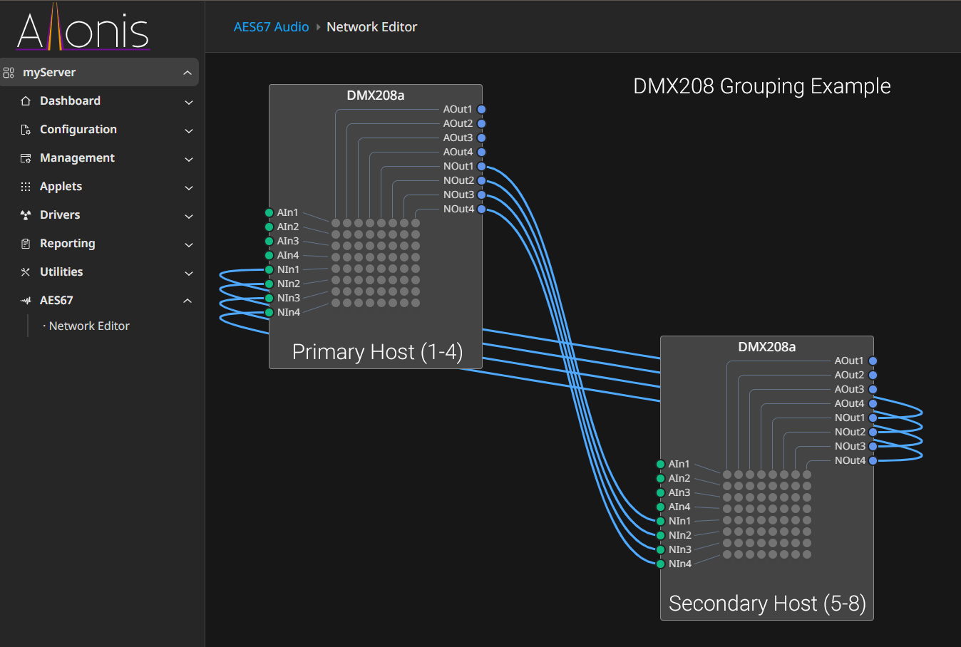Collapse the myServer section chevron

click(x=187, y=73)
